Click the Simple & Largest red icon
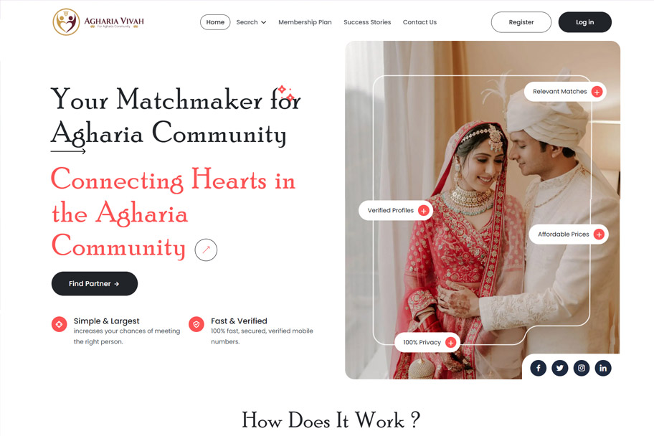The width and height of the screenshot is (654, 436). click(60, 324)
